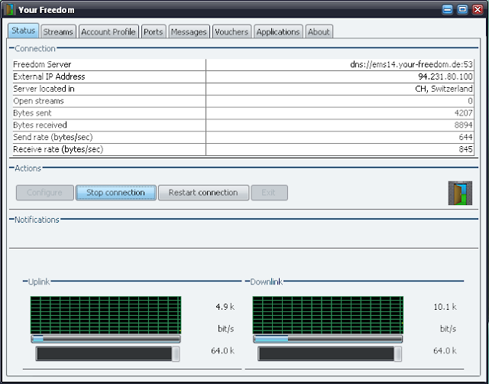Click the 'Open streams' row label
The height and width of the screenshot is (384, 489).
(x=38, y=101)
